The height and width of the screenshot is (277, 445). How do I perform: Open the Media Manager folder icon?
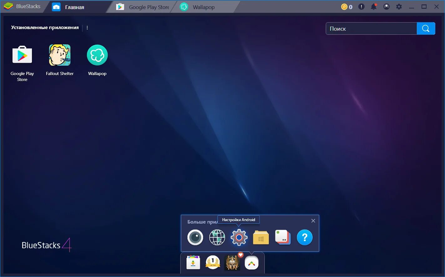pos(261,238)
